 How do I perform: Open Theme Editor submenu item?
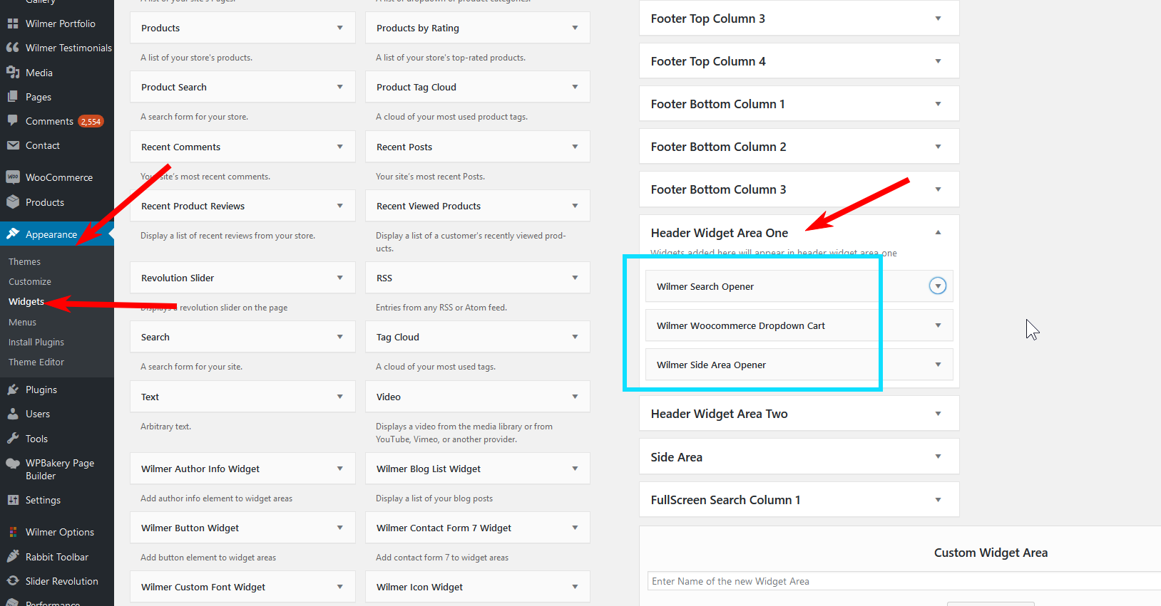pyautogui.click(x=36, y=362)
